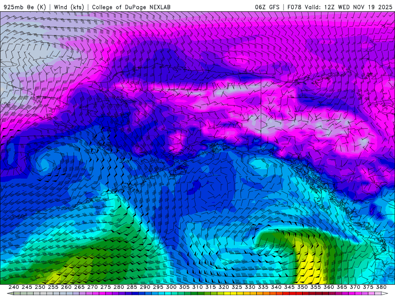Select the 245 value on the color scale

click(27, 287)
